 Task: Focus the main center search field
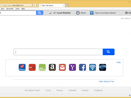pos(58,52)
